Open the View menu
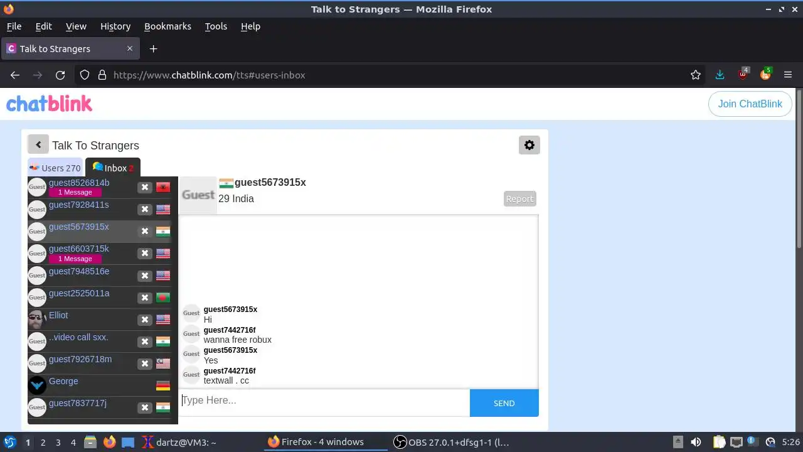The image size is (803, 452). click(x=76, y=26)
